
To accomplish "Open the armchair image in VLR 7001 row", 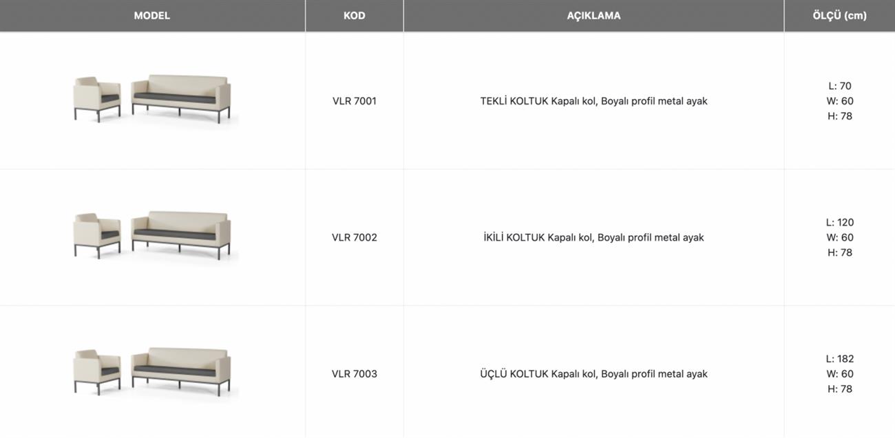I will (x=97, y=99).
